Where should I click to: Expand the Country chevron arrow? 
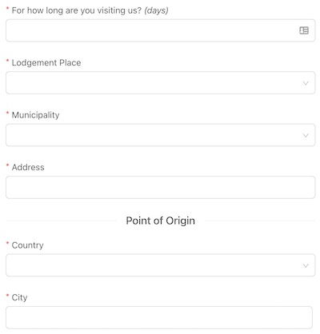click(x=306, y=265)
